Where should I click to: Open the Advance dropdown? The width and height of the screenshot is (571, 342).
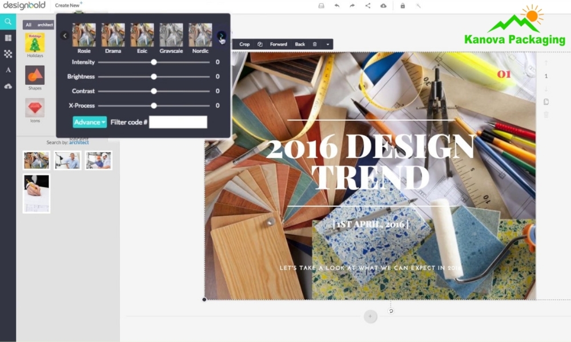pyautogui.click(x=90, y=122)
